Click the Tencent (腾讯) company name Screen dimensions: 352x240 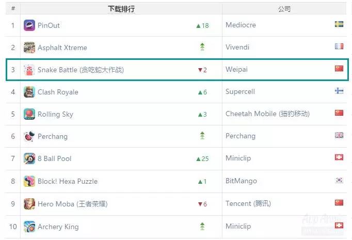[248, 203]
